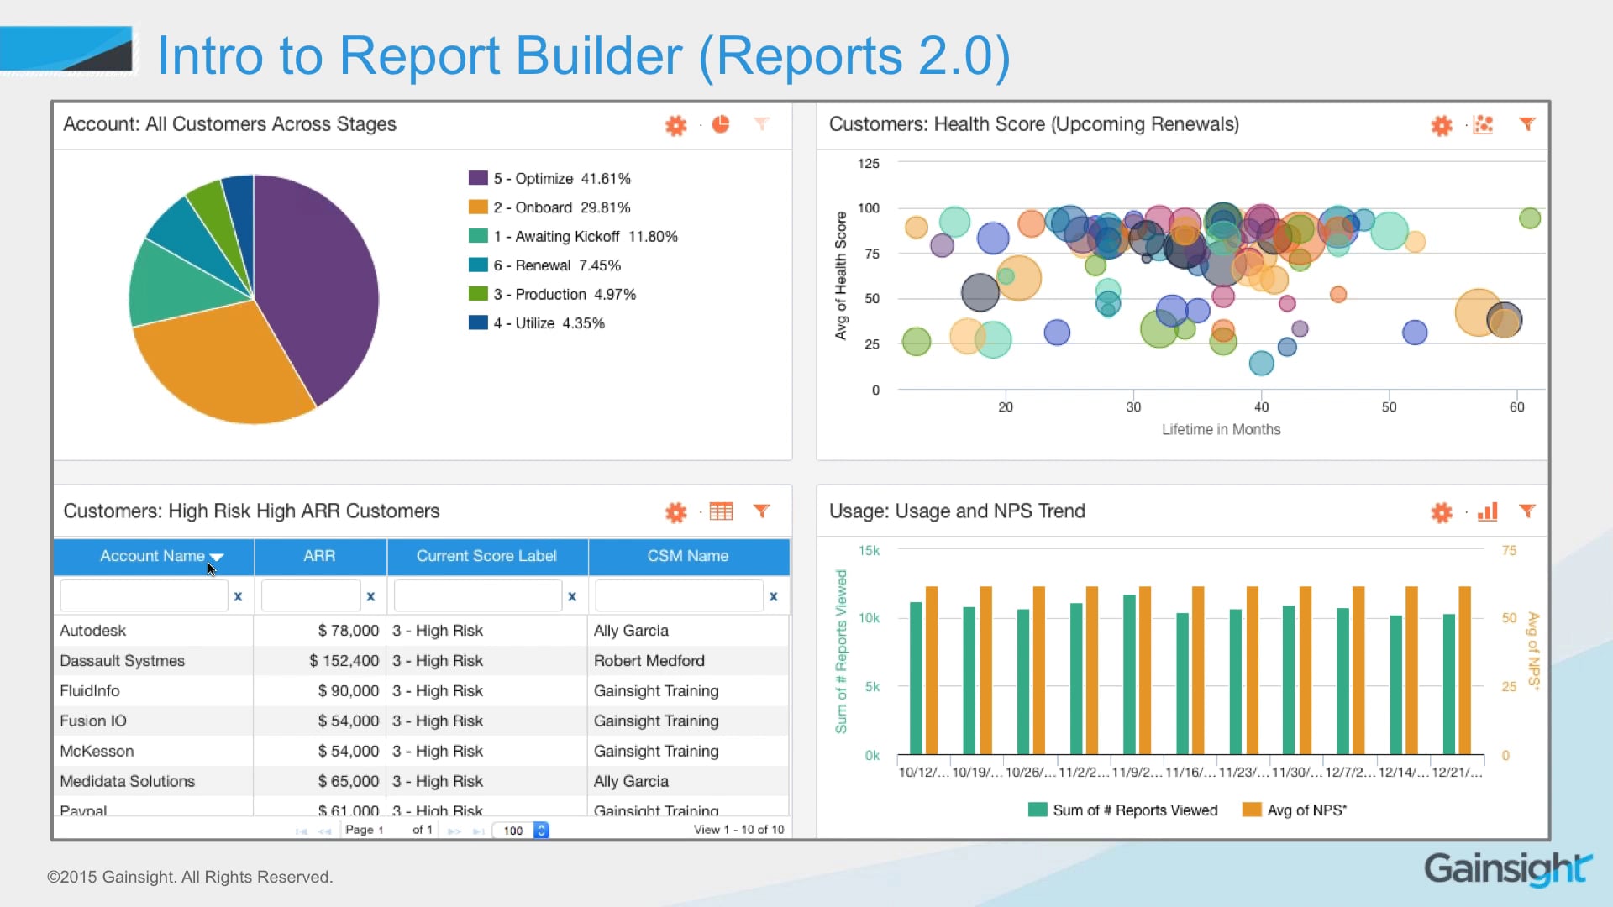Click ARR value $ 152,400

point(344,661)
